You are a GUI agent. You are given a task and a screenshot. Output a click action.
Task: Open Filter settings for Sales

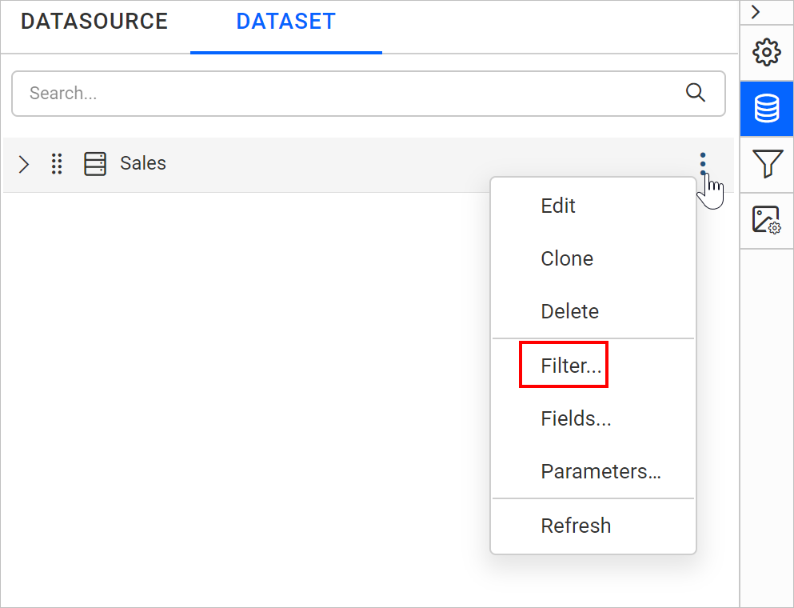coord(564,364)
